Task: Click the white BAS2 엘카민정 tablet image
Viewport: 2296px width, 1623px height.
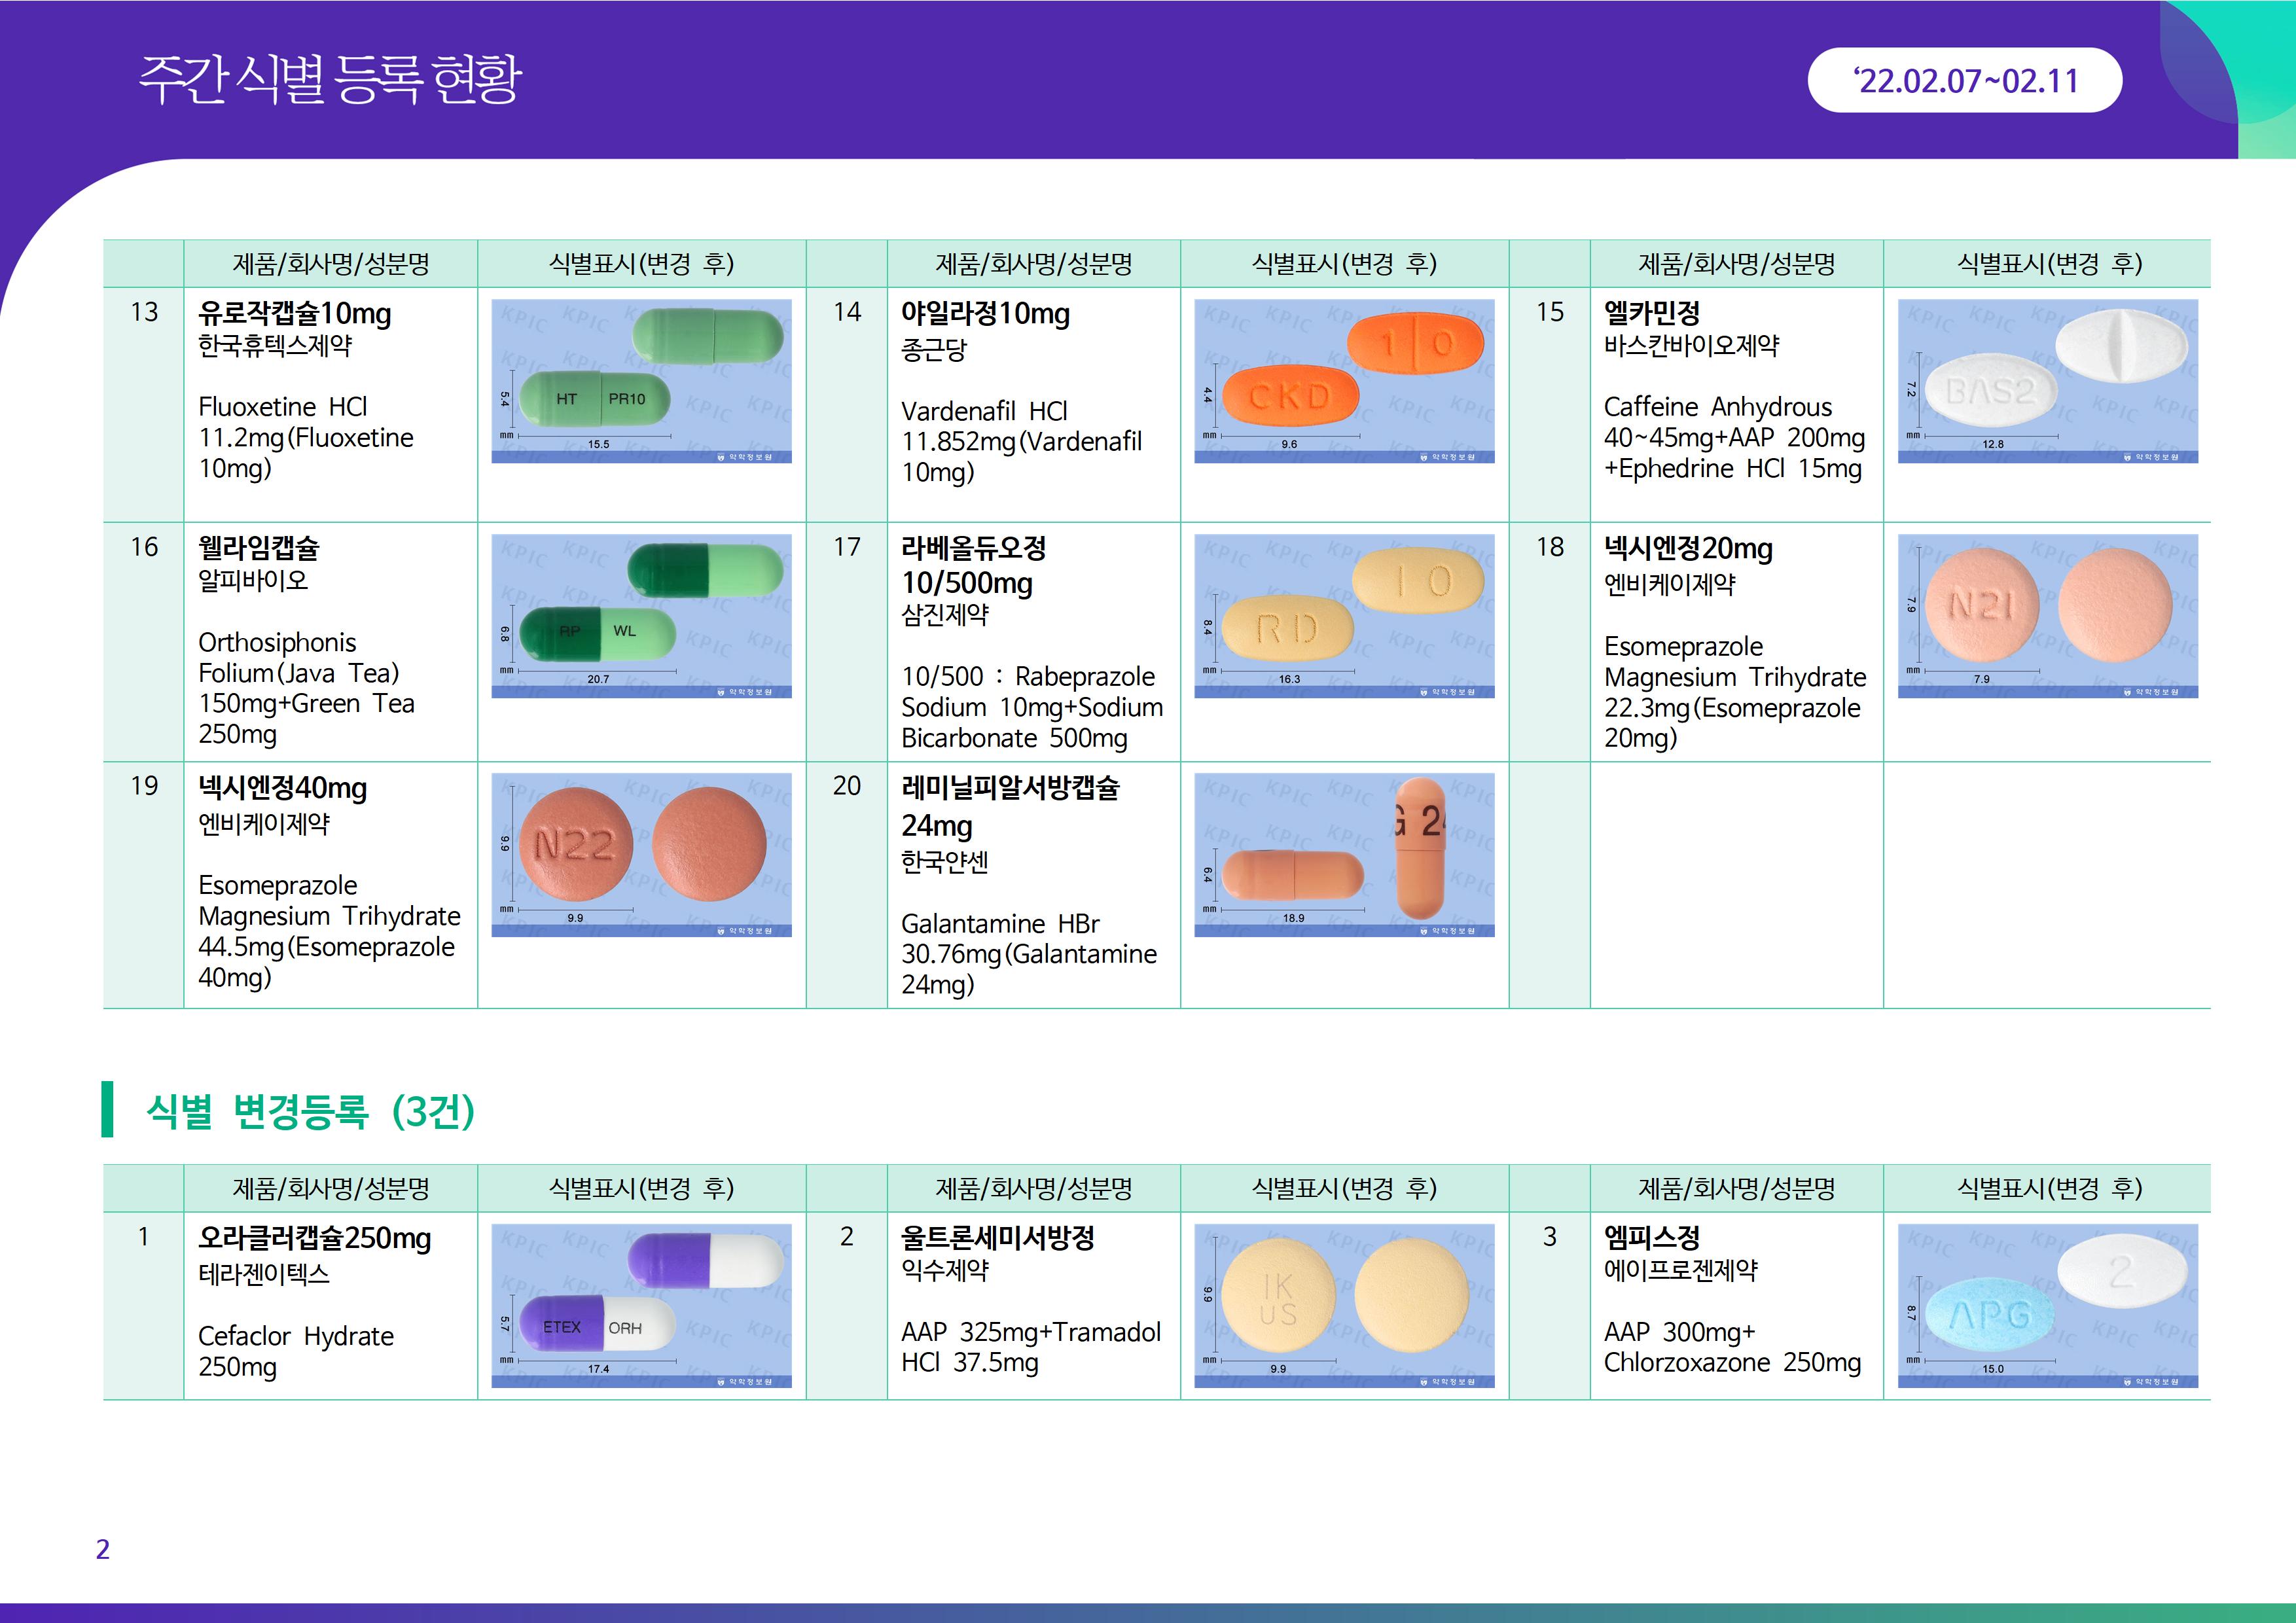Action: [x=2047, y=380]
